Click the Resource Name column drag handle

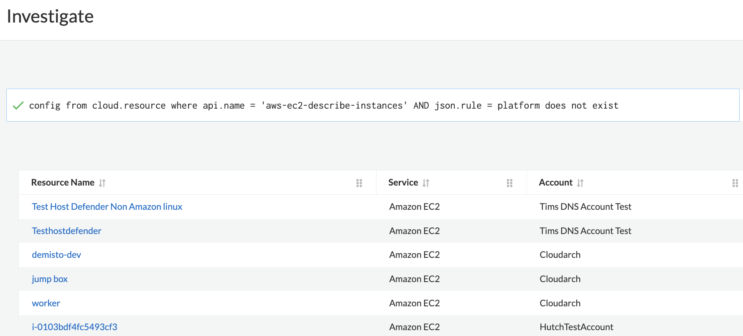coord(359,183)
